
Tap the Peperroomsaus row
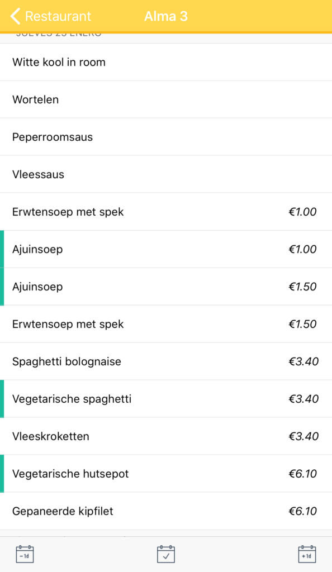point(166,137)
